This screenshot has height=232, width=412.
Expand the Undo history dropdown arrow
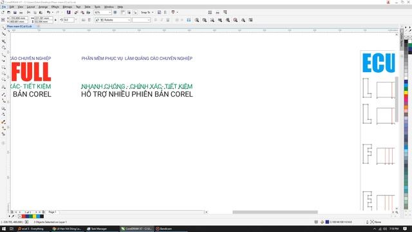pyautogui.click(x=53, y=12)
